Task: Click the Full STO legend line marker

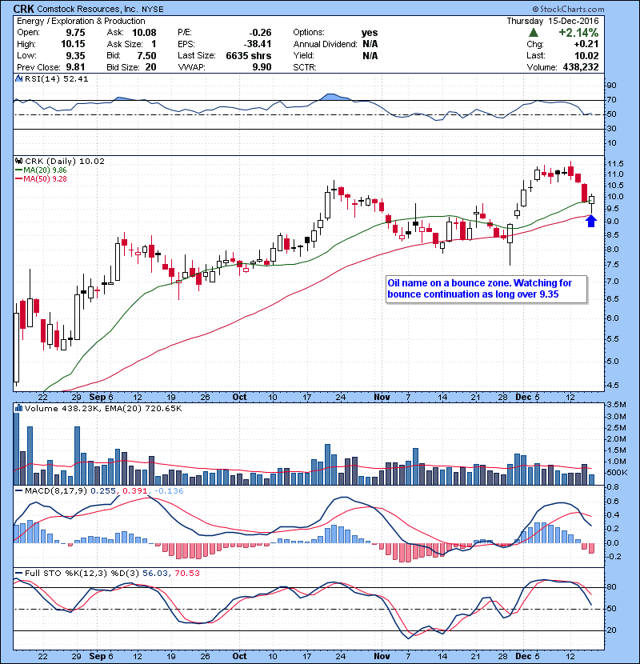Action: [x=18, y=574]
